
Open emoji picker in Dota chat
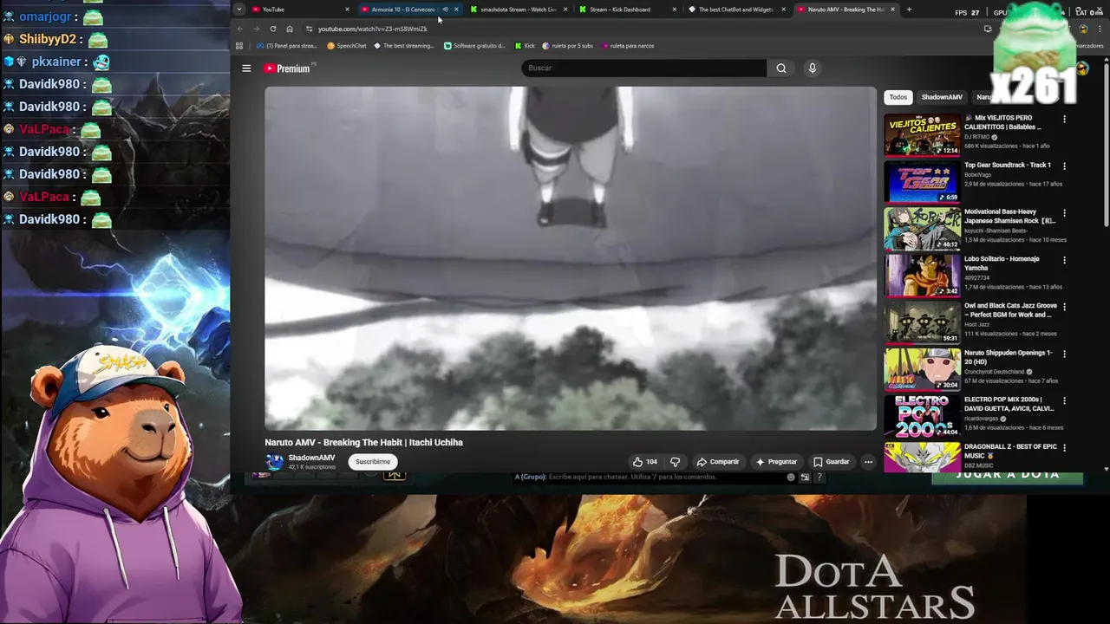point(791,477)
